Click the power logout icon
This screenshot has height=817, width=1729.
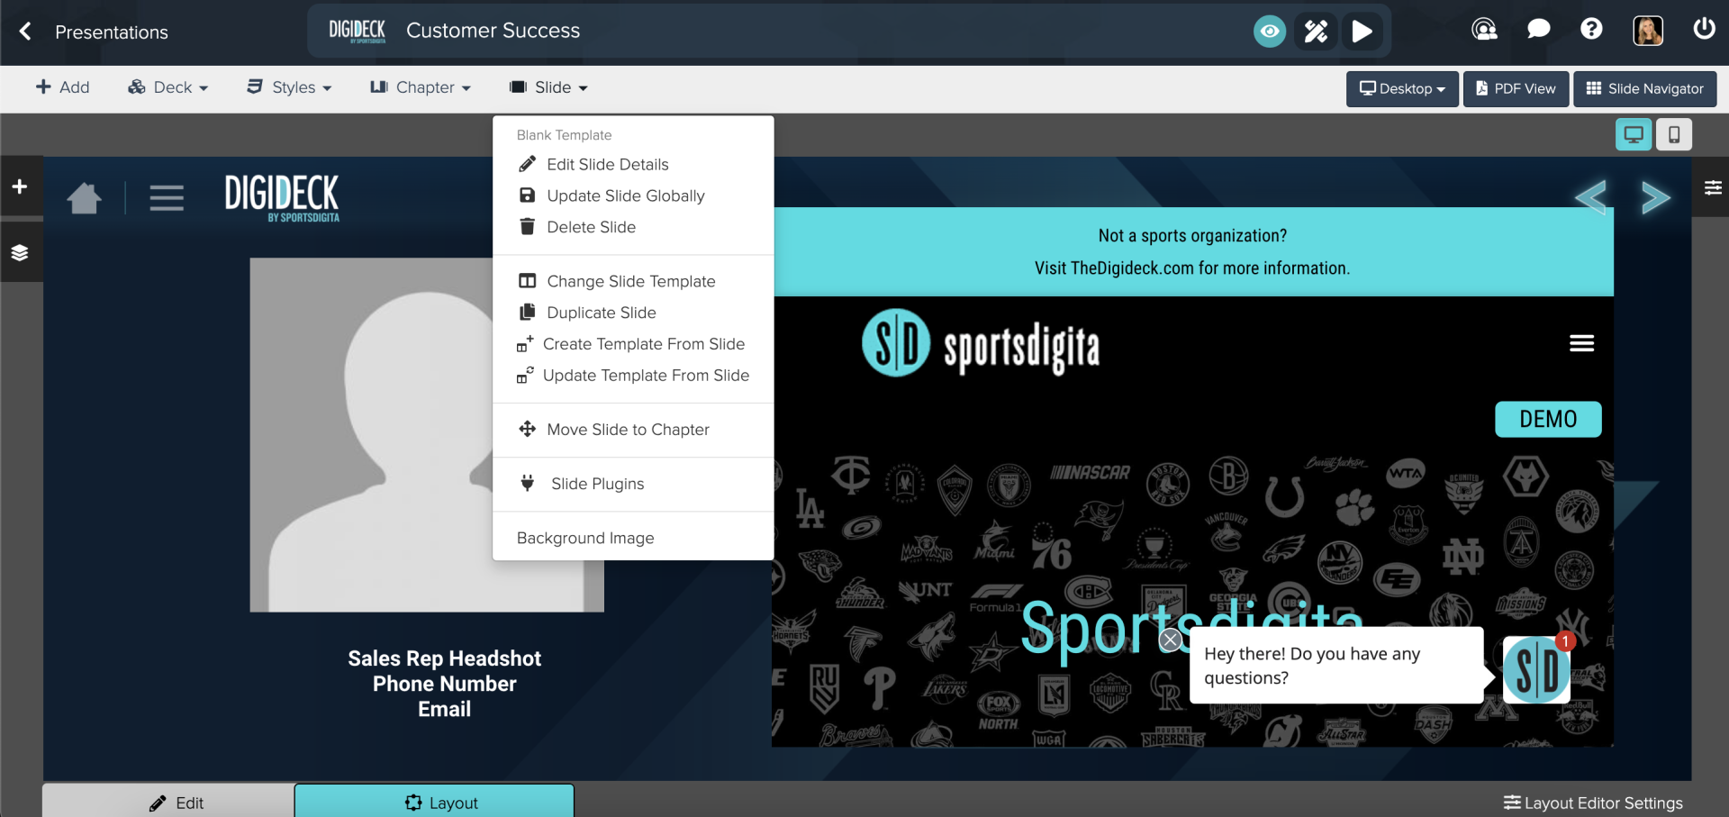(x=1703, y=30)
